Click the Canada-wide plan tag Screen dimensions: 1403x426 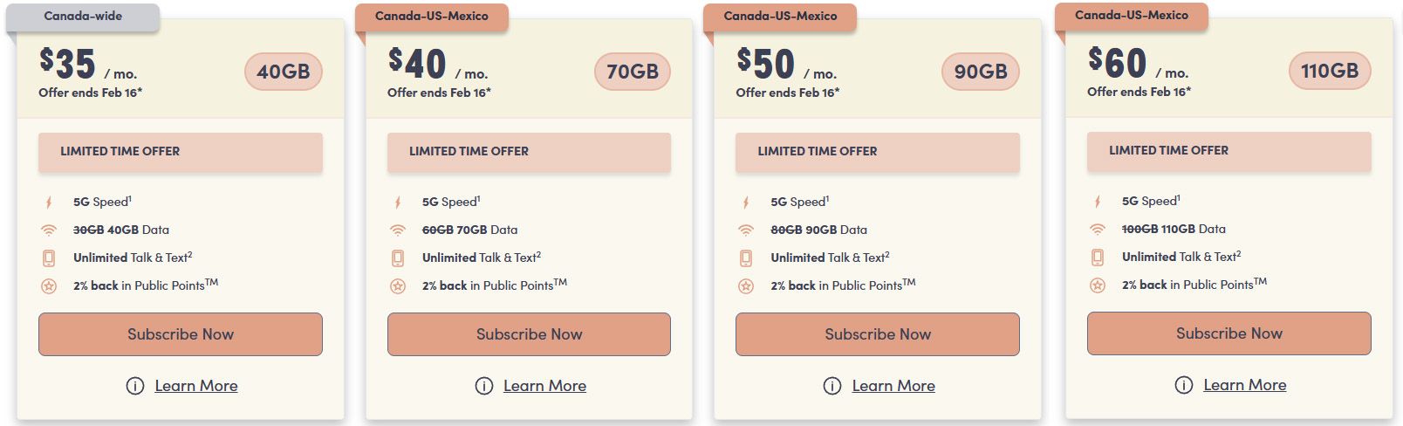83,17
